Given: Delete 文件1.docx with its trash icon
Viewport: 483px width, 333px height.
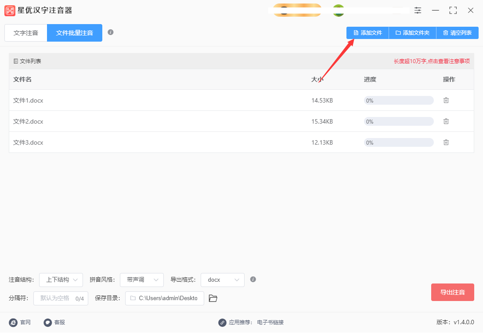Looking at the screenshot, I should [446, 100].
